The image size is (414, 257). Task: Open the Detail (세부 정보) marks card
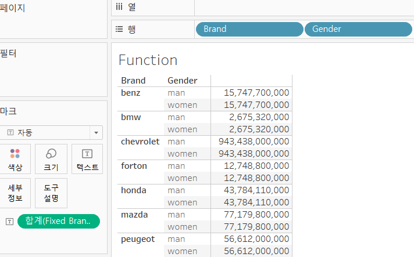(x=15, y=193)
